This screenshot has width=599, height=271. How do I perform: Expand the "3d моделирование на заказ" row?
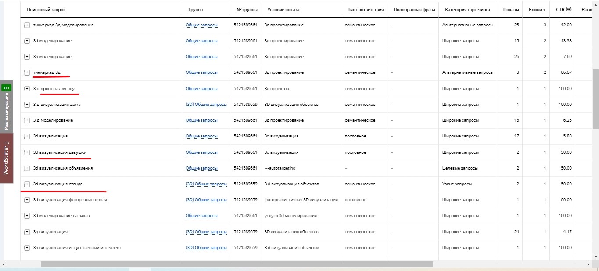pos(27,216)
